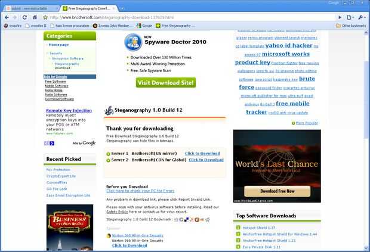Click the green Server 1 bullet icon
Viewport: 370px width, 252px height.
coord(108,154)
